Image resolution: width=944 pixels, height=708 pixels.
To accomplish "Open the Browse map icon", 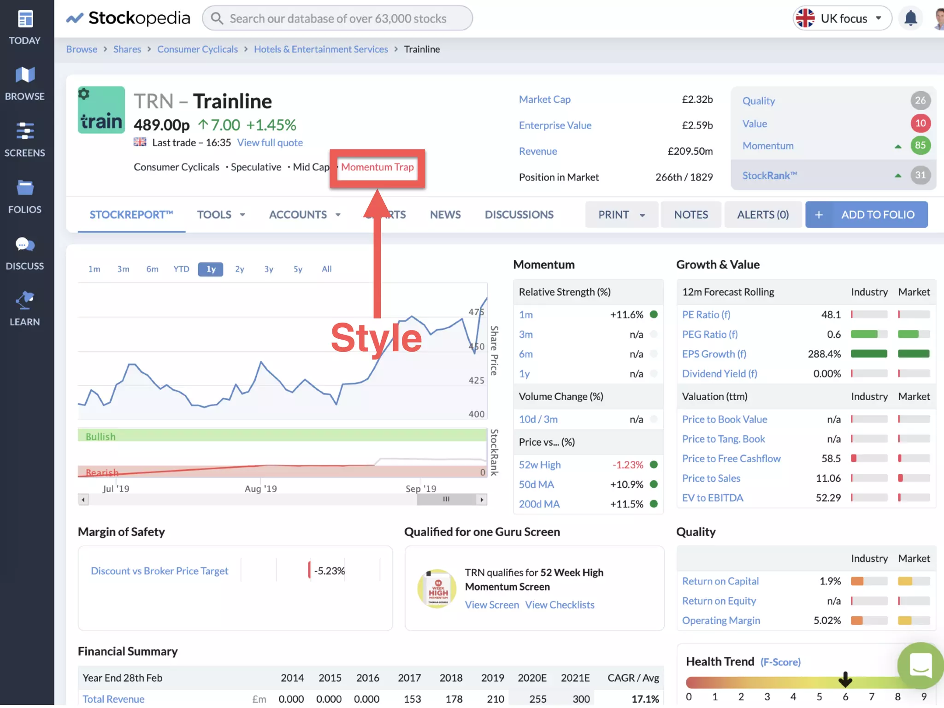I will [x=25, y=75].
